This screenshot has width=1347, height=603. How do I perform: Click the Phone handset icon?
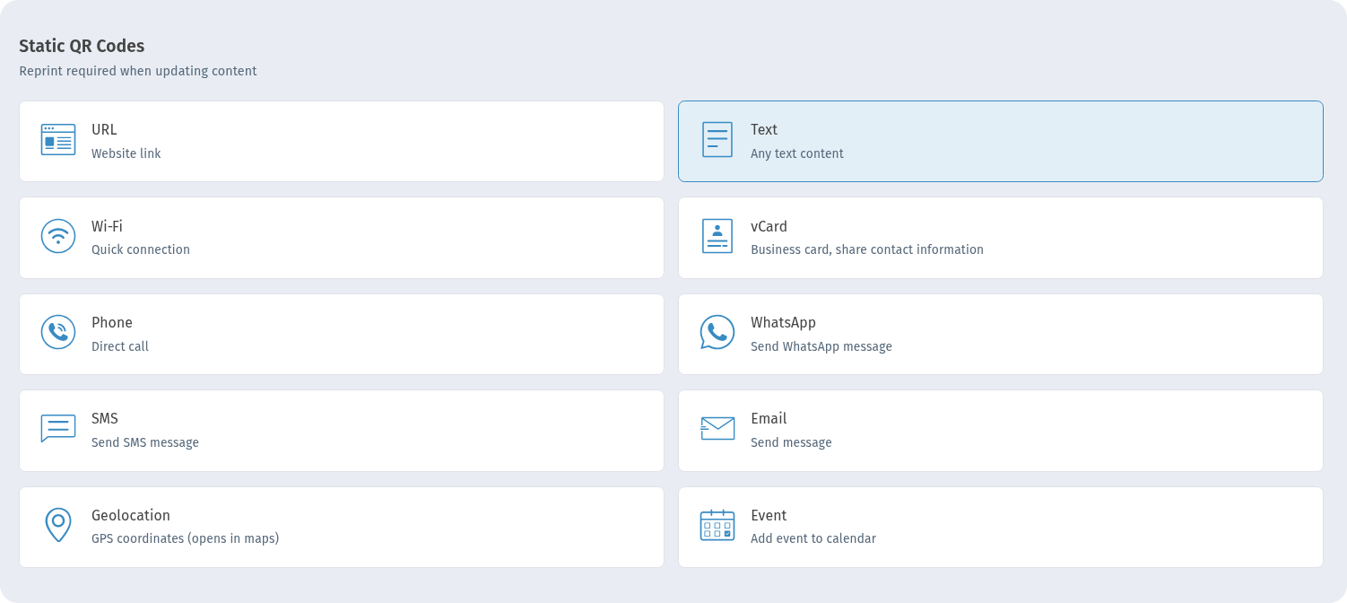point(58,332)
